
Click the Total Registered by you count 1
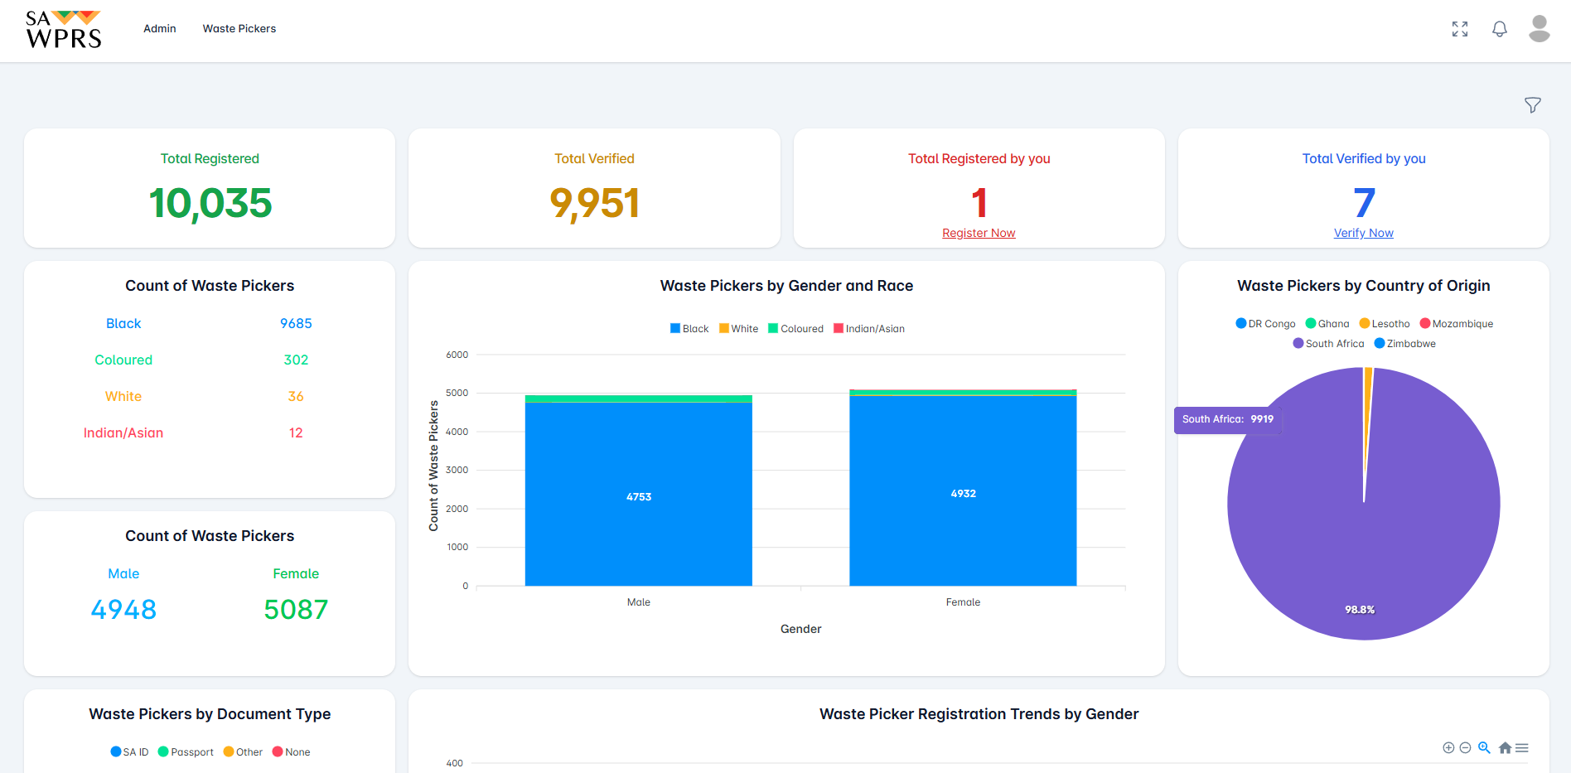[x=979, y=203]
